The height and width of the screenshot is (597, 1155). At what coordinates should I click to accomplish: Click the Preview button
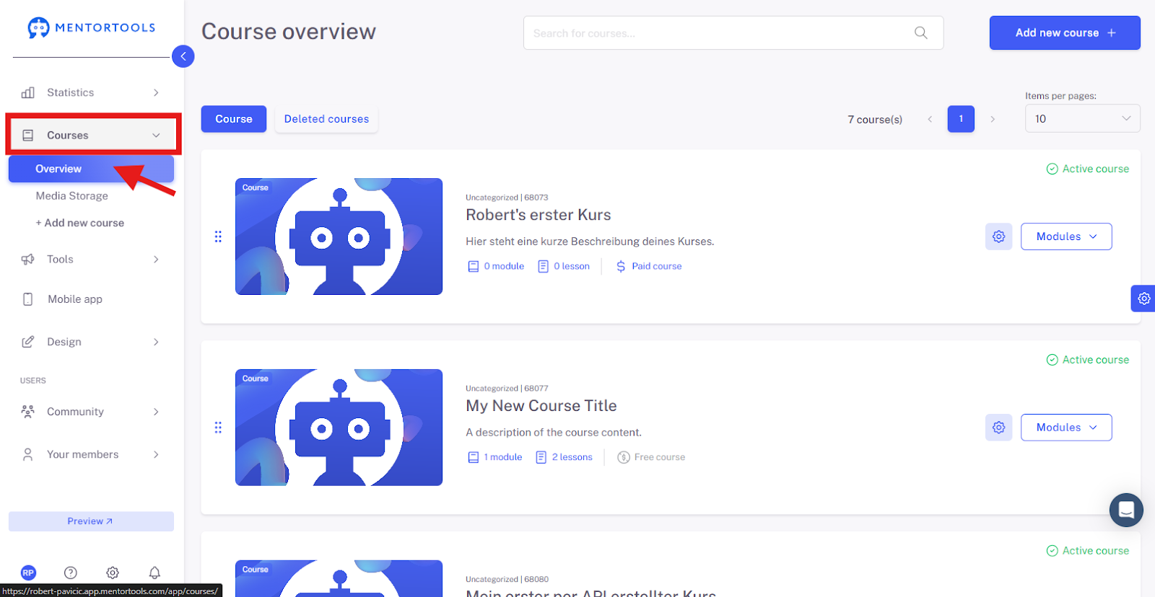pos(91,521)
